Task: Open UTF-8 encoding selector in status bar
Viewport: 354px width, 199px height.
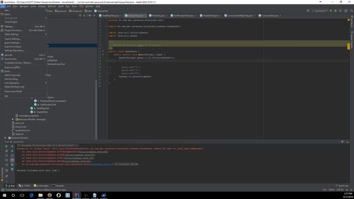Action: [340, 190]
